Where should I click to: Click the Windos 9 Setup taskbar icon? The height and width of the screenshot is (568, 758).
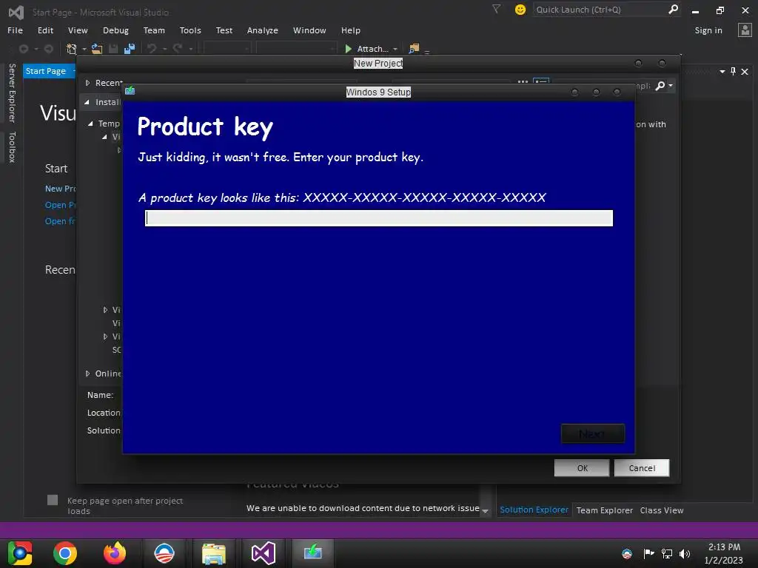pyautogui.click(x=313, y=552)
